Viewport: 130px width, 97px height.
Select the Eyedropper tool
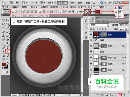[x=8, y=27]
